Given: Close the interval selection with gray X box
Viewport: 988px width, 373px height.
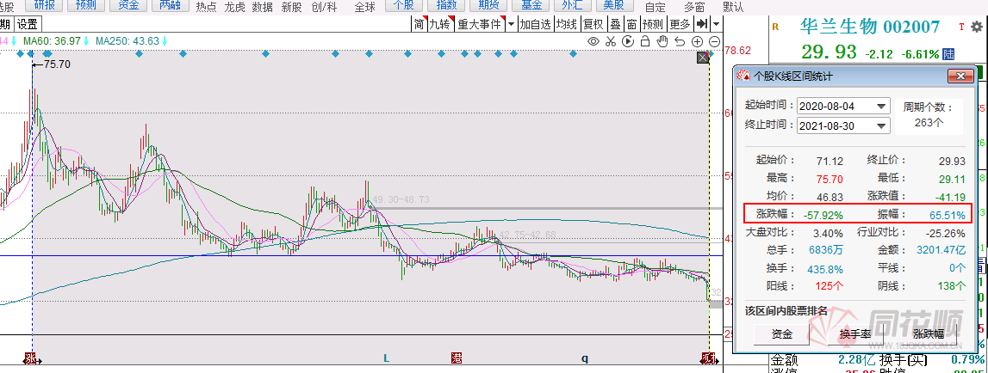Looking at the screenshot, I should pyautogui.click(x=703, y=58).
